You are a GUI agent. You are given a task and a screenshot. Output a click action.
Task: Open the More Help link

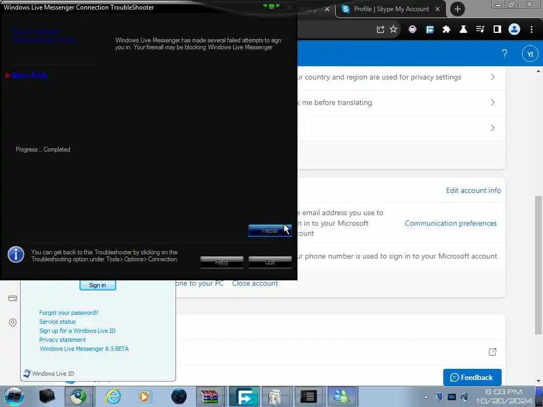tap(30, 75)
